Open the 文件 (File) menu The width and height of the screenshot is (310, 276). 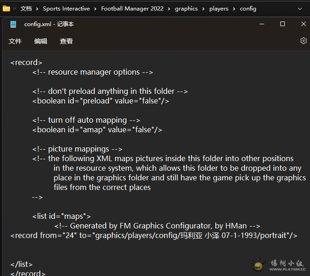(x=15, y=41)
